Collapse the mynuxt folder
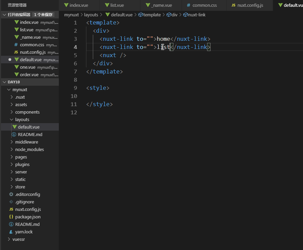The height and width of the screenshot is (250, 303). (x=9, y=89)
